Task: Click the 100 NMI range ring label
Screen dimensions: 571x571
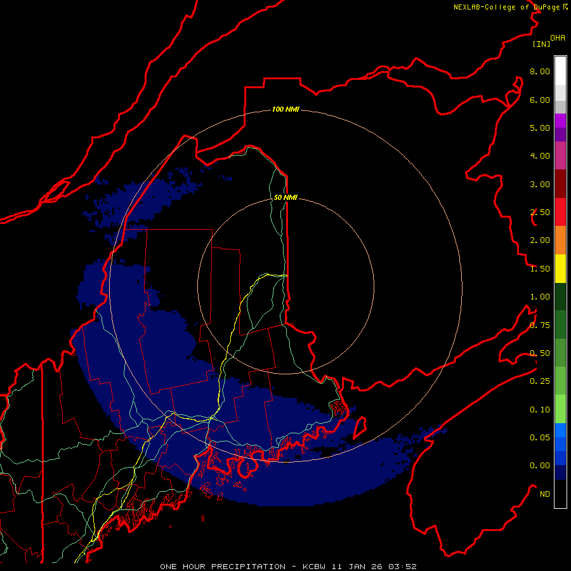Action: pos(285,109)
